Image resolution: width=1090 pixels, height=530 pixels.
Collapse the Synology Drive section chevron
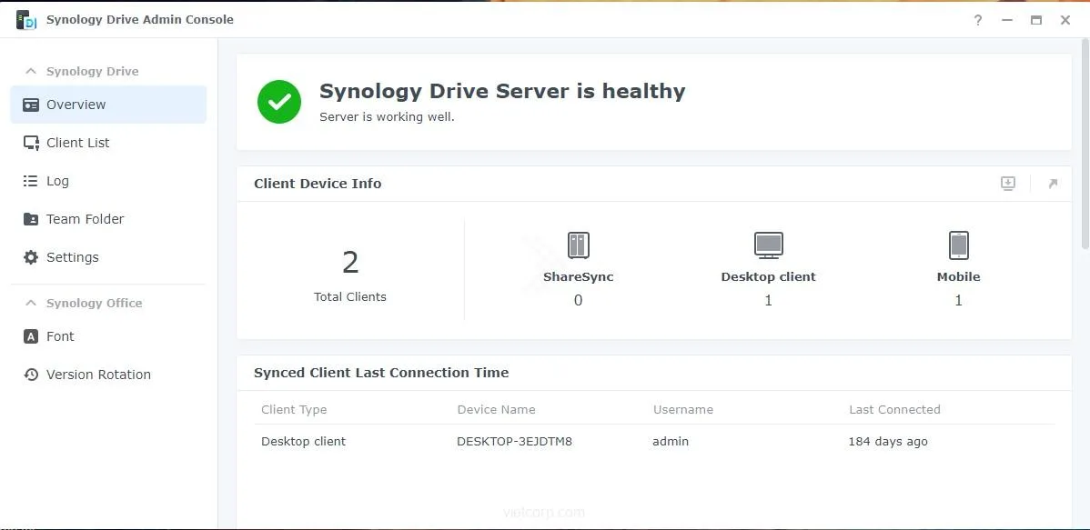tap(31, 71)
